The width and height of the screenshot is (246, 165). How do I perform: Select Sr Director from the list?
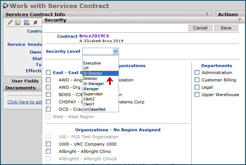[93, 73]
